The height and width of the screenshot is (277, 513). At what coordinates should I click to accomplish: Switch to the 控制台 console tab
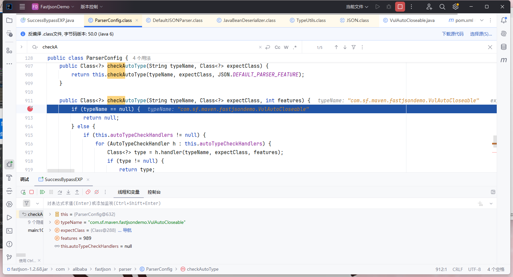[154, 192]
